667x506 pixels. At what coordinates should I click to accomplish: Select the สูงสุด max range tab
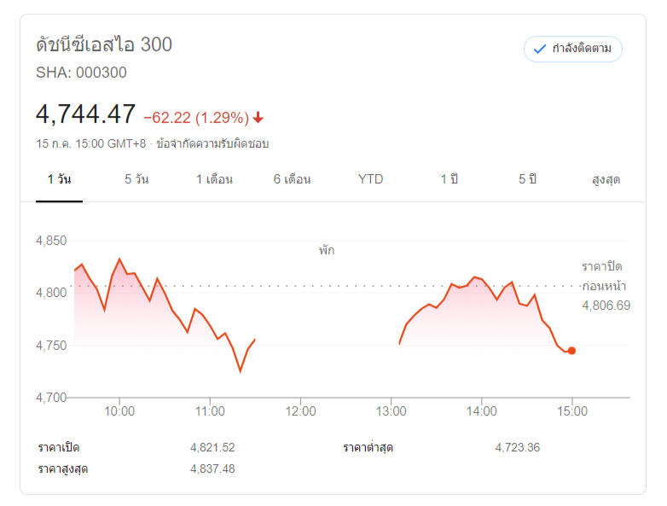coord(606,179)
